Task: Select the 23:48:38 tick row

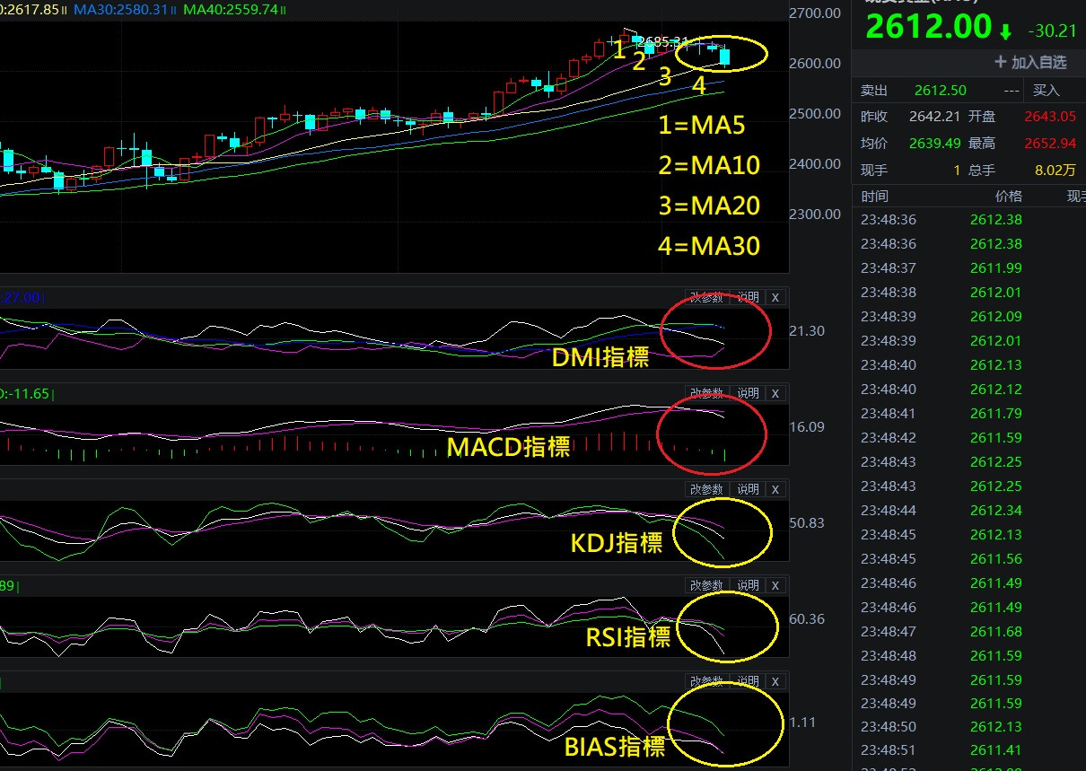Action: coord(969,292)
